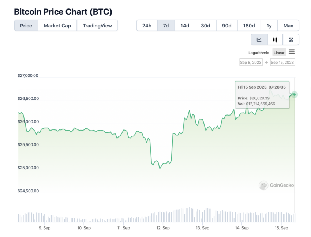Select Linear scale
This screenshot has width=311, height=237.
[x=279, y=53]
